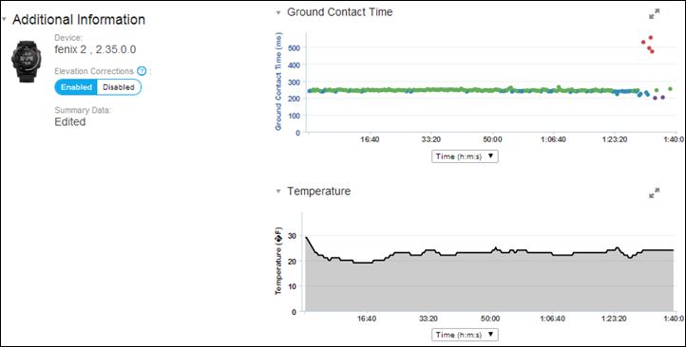Image resolution: width=686 pixels, height=347 pixels.
Task: Open Time dropdown under Ground Contact chart
Action: [x=465, y=156]
